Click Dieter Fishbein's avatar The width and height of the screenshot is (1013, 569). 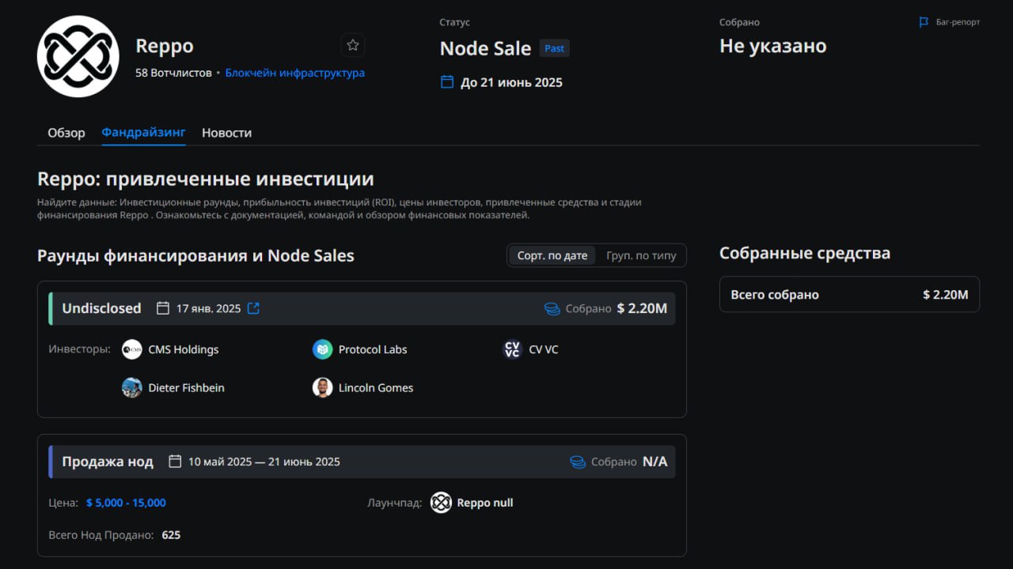(132, 388)
